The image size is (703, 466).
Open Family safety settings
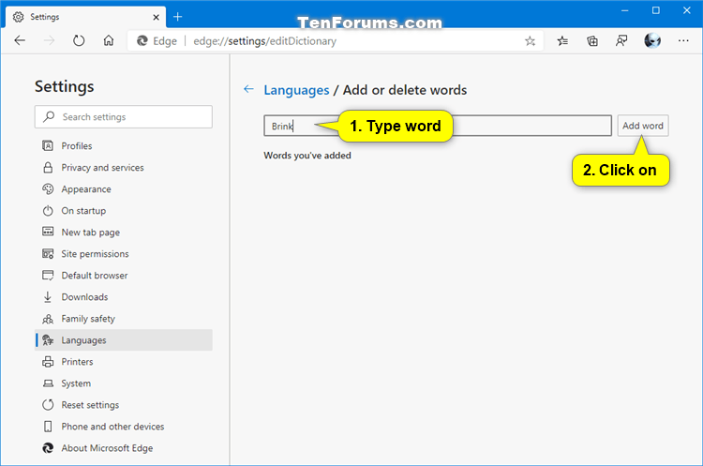coord(123,319)
